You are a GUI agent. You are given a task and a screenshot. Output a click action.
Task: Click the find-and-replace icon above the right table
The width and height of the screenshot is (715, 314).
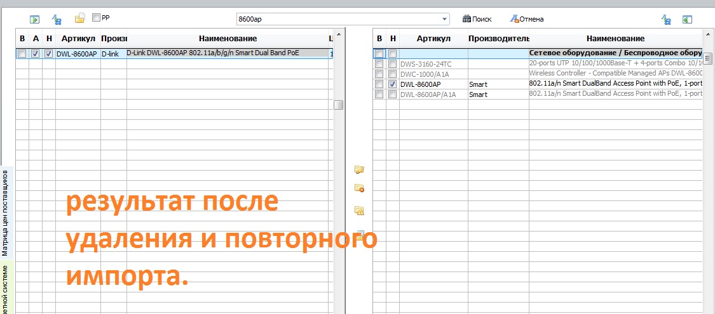click(666, 19)
